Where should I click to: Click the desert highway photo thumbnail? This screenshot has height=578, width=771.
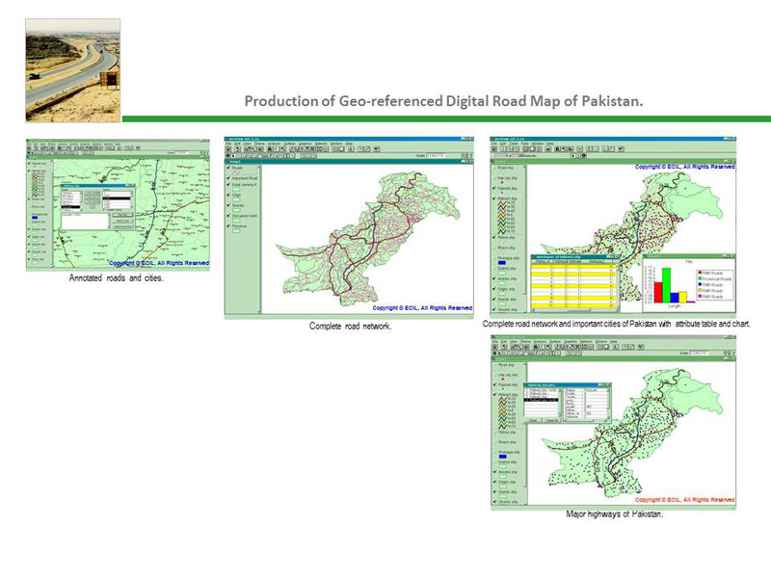73,70
